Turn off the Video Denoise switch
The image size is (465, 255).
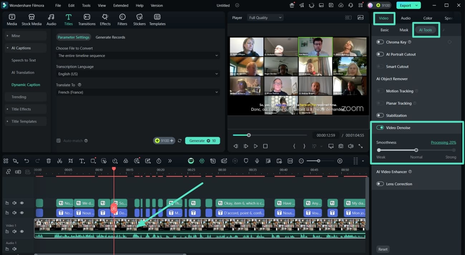tap(380, 127)
